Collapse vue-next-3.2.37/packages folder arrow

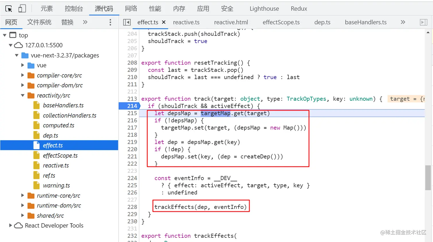(x=17, y=55)
